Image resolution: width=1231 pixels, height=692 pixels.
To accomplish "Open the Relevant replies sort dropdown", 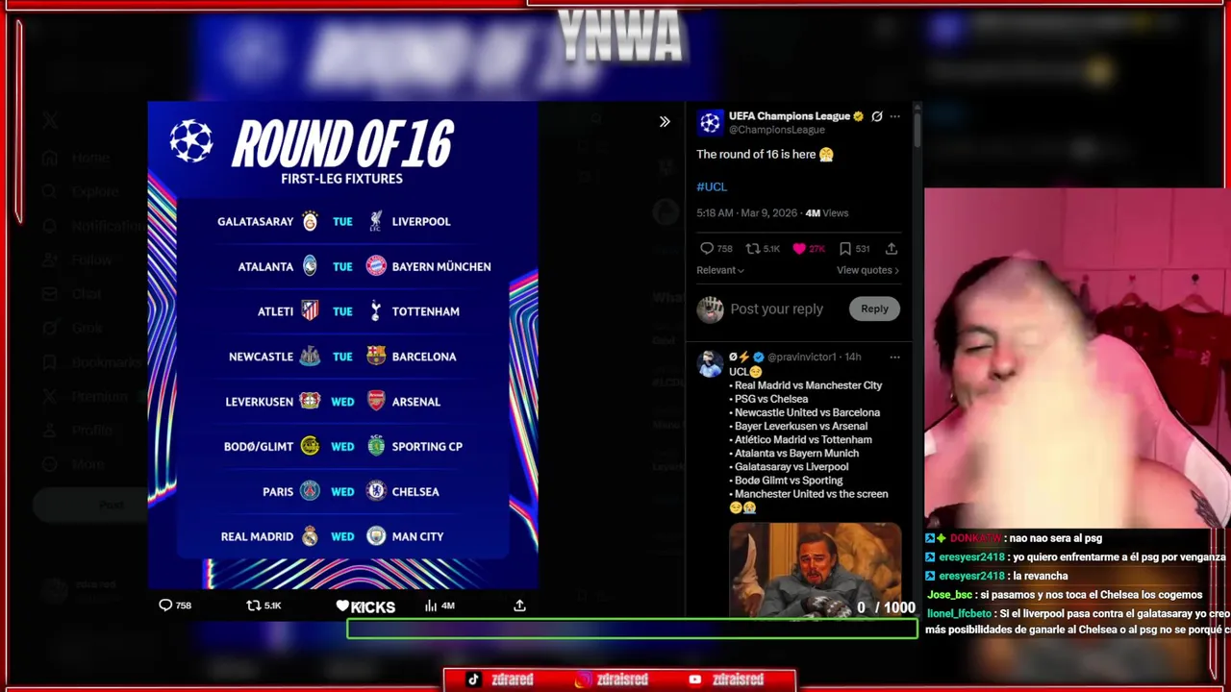I will tap(720, 270).
